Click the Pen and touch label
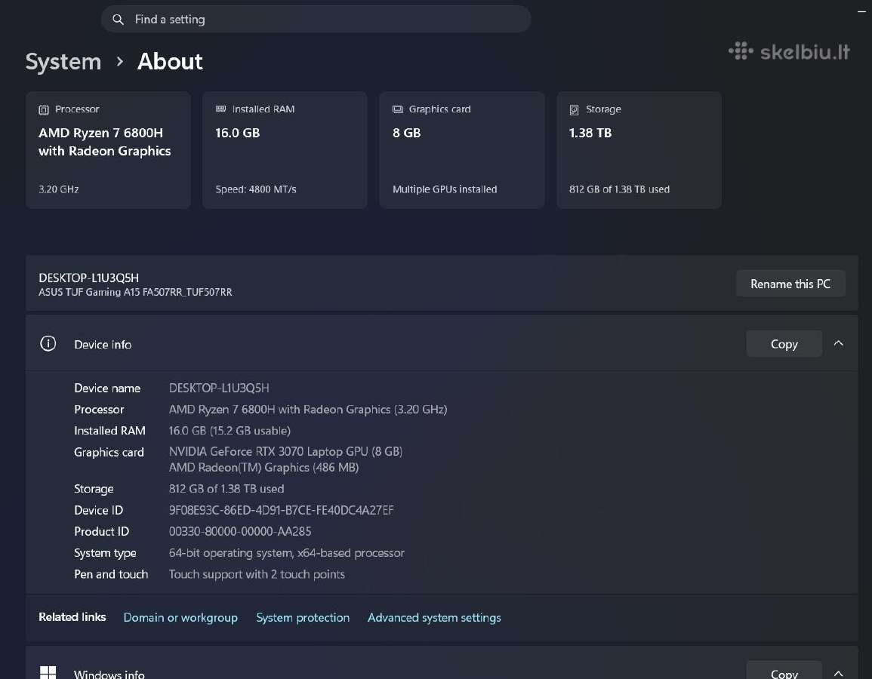The width and height of the screenshot is (872, 679). 111,574
